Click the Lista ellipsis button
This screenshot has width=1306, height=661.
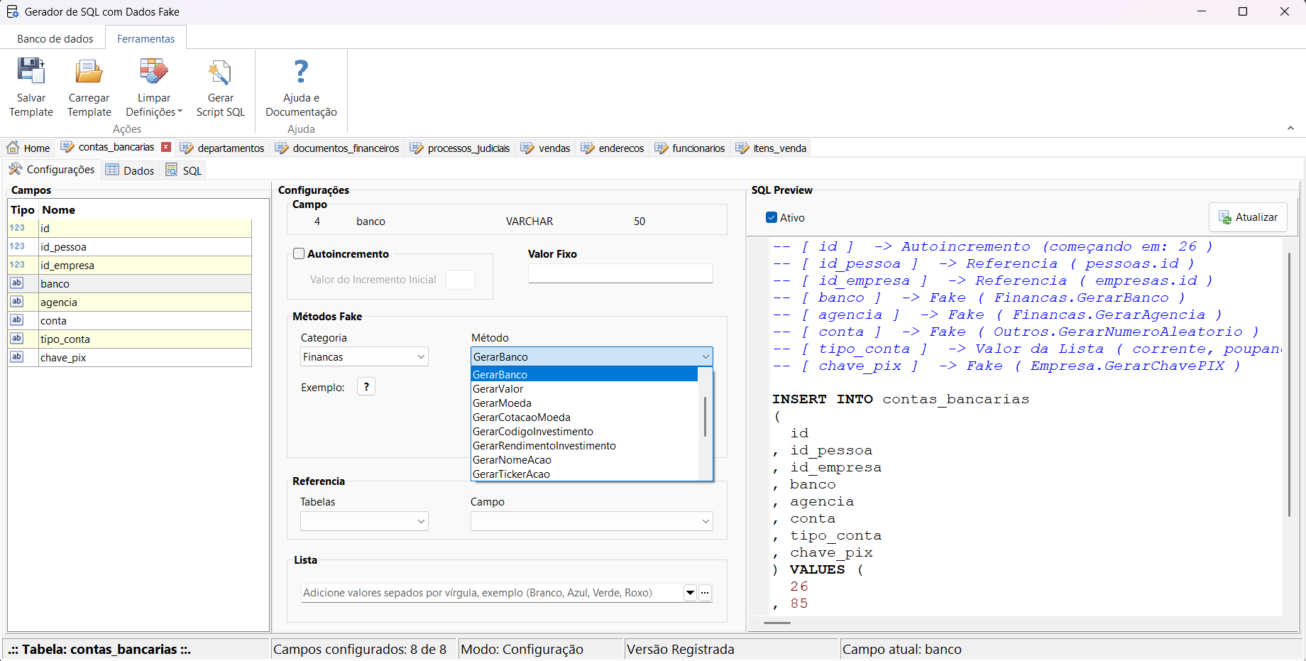[x=705, y=593]
